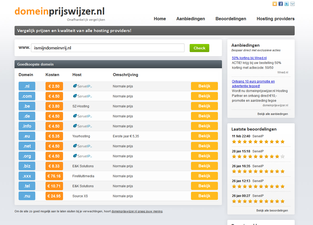Screen dimensions: 313x225
Task: Share via the Twitter icon
Action: tap(287, 4)
